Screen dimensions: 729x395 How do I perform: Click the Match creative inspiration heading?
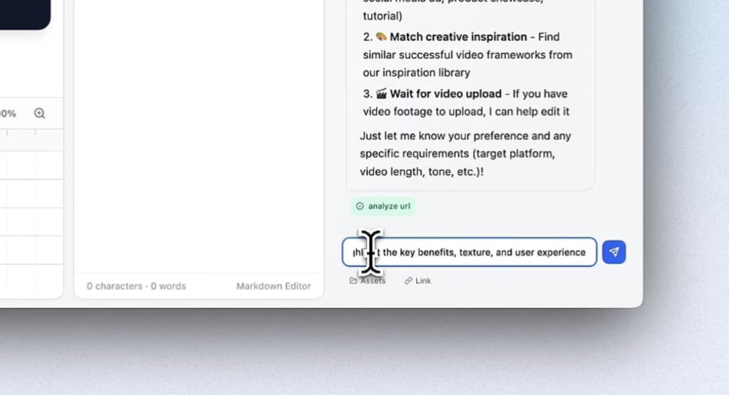pos(458,37)
